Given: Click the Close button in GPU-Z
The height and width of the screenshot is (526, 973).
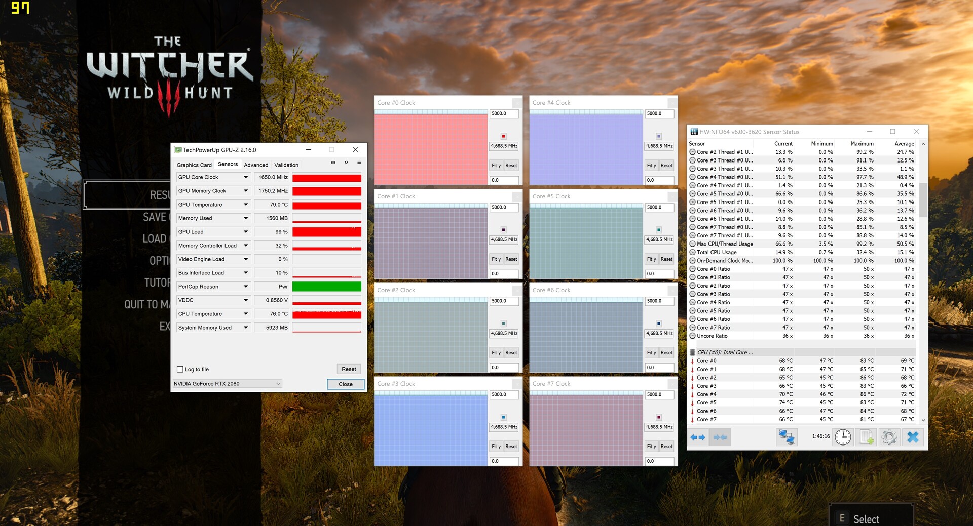Looking at the screenshot, I should 346,384.
